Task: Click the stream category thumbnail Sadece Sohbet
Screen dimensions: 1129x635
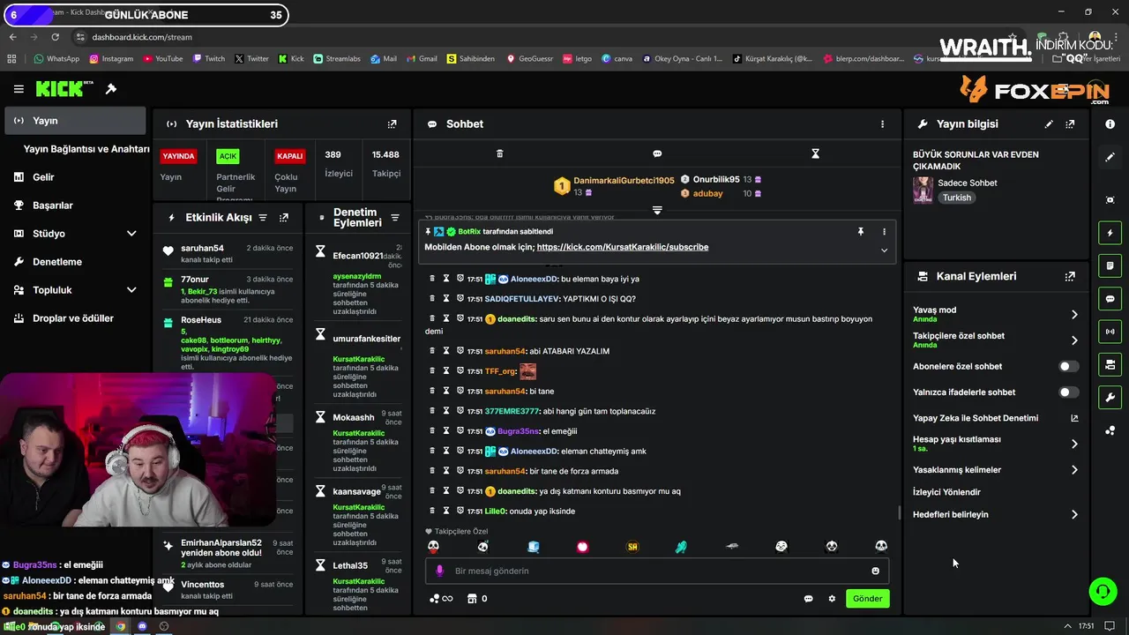Action: (x=923, y=190)
